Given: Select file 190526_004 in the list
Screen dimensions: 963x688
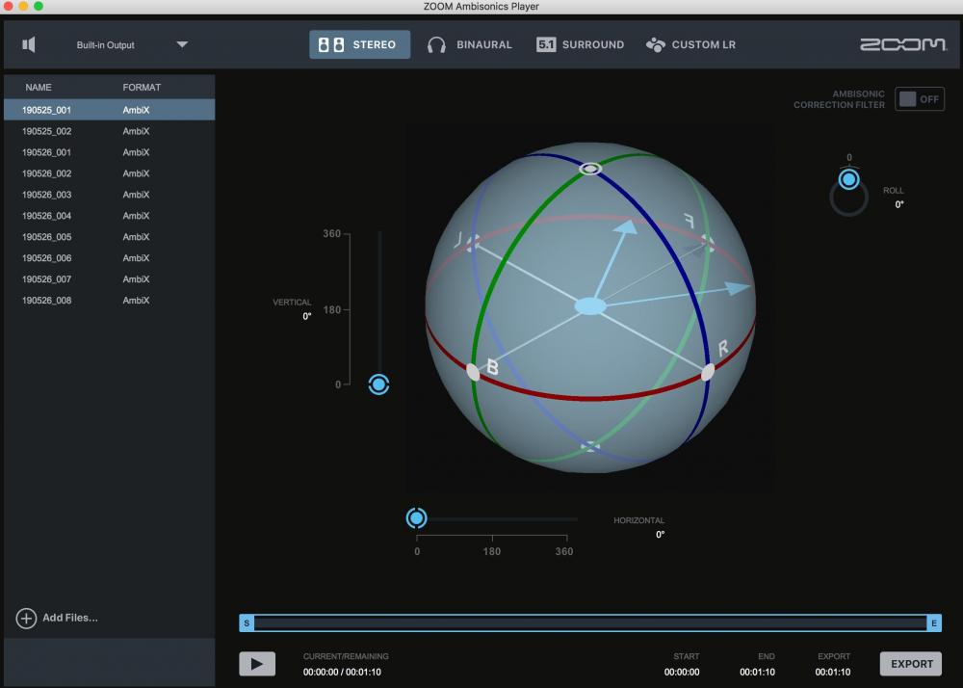Looking at the screenshot, I should tap(47, 216).
